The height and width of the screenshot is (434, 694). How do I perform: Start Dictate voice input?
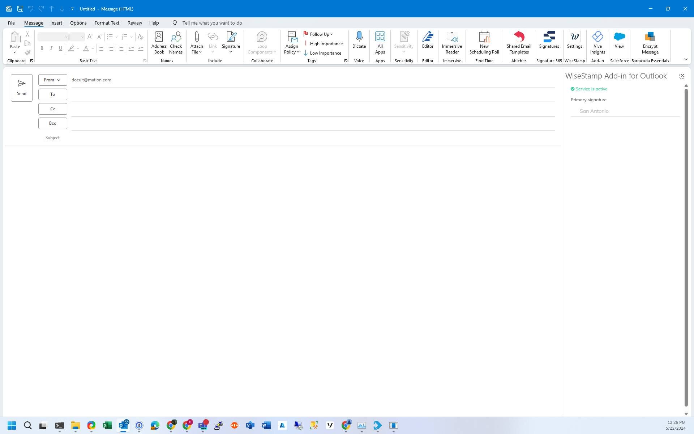359,40
